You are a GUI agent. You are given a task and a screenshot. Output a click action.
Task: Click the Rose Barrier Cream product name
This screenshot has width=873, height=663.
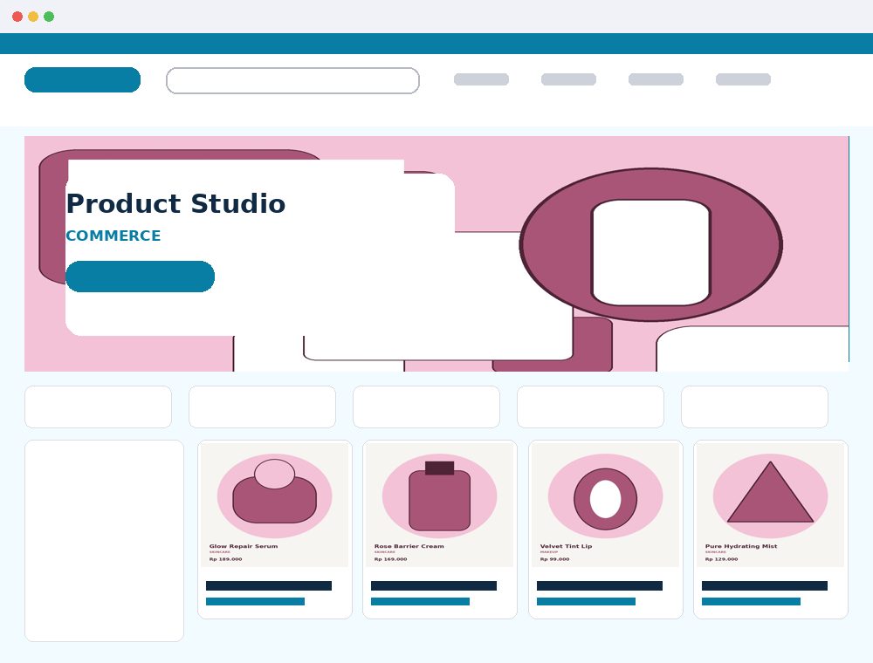click(409, 546)
